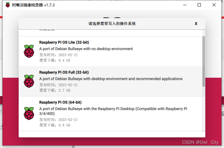Click the 2.7 GB download size line
Image resolution: width=224 pixels, height=148 pixels.
coord(55,91)
